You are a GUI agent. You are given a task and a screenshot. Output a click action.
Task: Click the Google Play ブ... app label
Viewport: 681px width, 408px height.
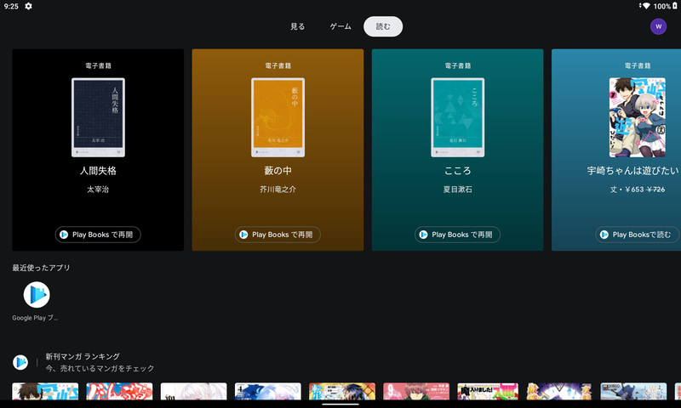tap(35, 318)
